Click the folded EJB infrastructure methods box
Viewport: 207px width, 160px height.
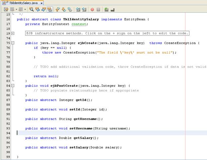coord(107,33)
